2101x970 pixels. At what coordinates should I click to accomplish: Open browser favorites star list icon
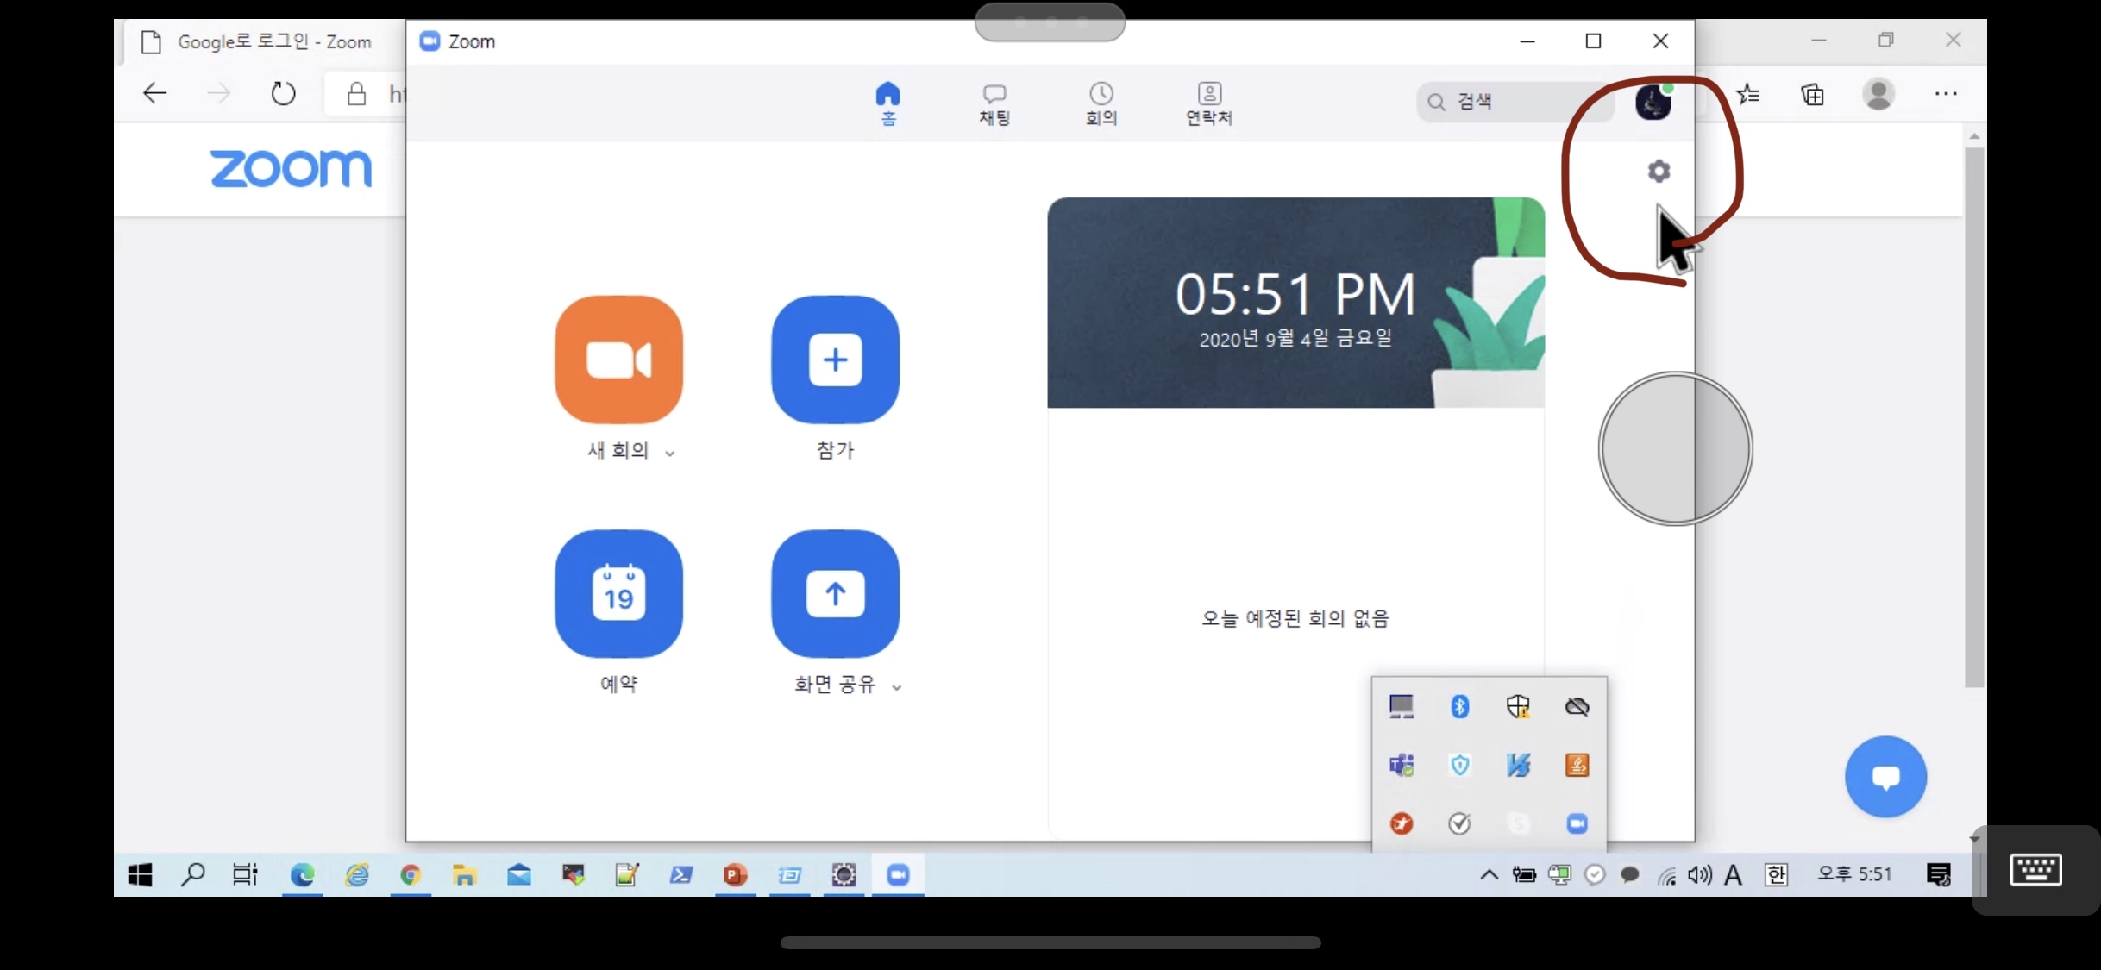[1748, 93]
